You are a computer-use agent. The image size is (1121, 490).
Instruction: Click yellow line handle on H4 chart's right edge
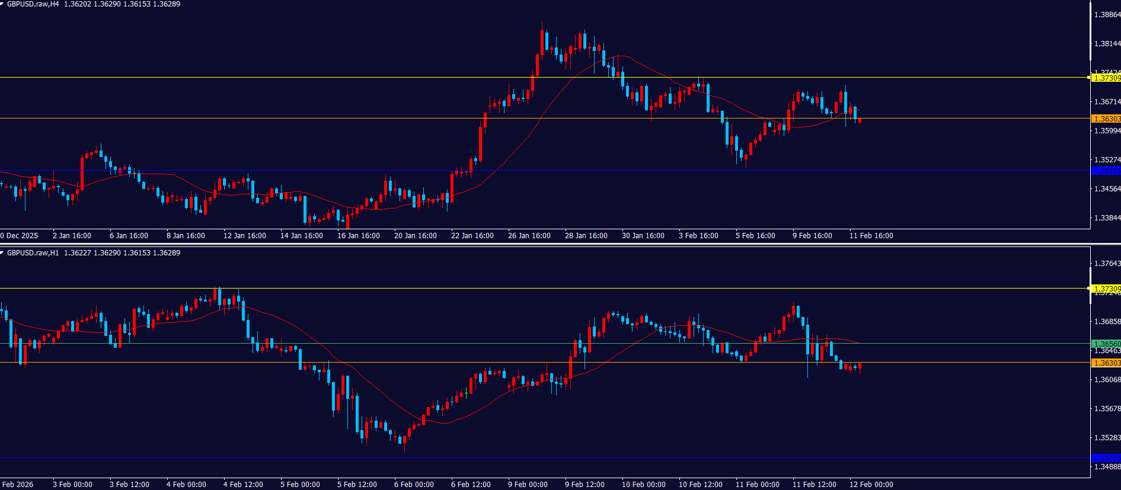1090,78
